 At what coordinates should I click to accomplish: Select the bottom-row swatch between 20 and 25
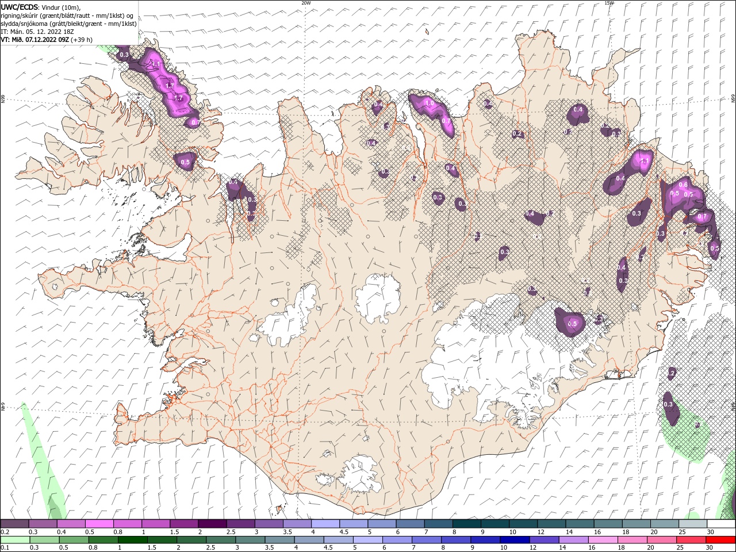click(x=661, y=540)
